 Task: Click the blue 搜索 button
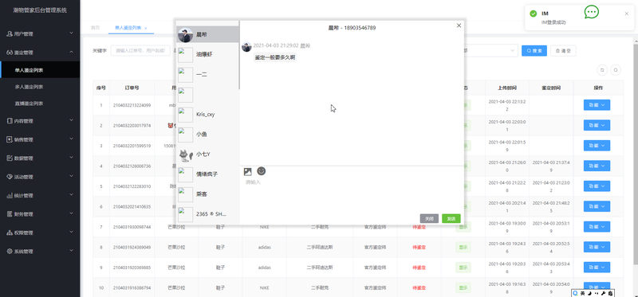(x=534, y=51)
